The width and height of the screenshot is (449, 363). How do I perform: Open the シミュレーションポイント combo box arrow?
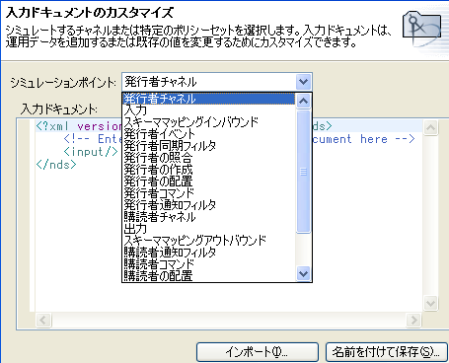(x=303, y=82)
